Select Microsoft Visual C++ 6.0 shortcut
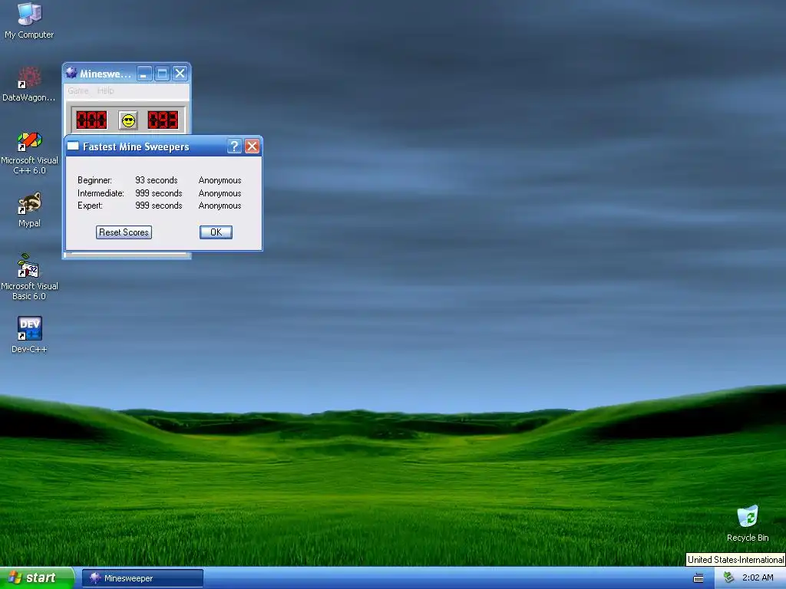786x589 pixels. 29,153
